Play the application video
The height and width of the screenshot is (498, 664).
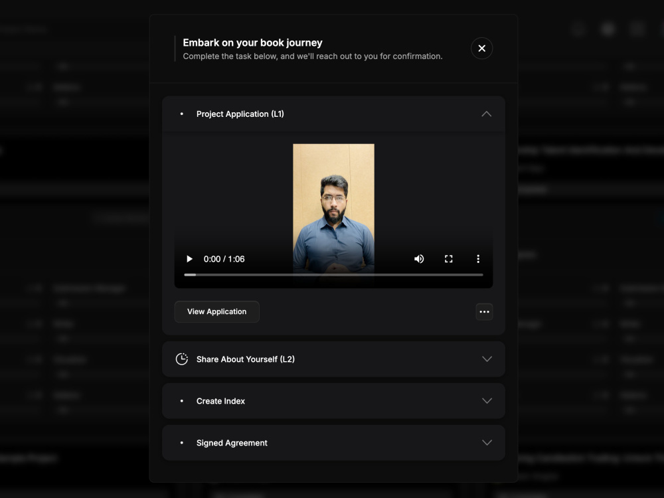coord(189,259)
